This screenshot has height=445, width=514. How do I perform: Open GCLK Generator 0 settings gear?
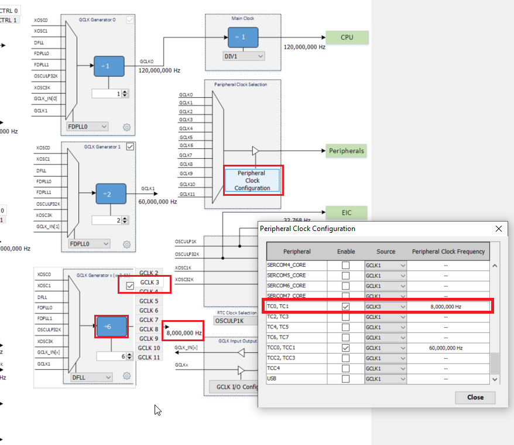[126, 127]
